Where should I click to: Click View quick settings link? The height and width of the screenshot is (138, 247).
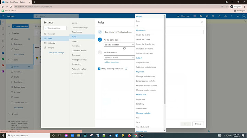[x=56, y=53]
